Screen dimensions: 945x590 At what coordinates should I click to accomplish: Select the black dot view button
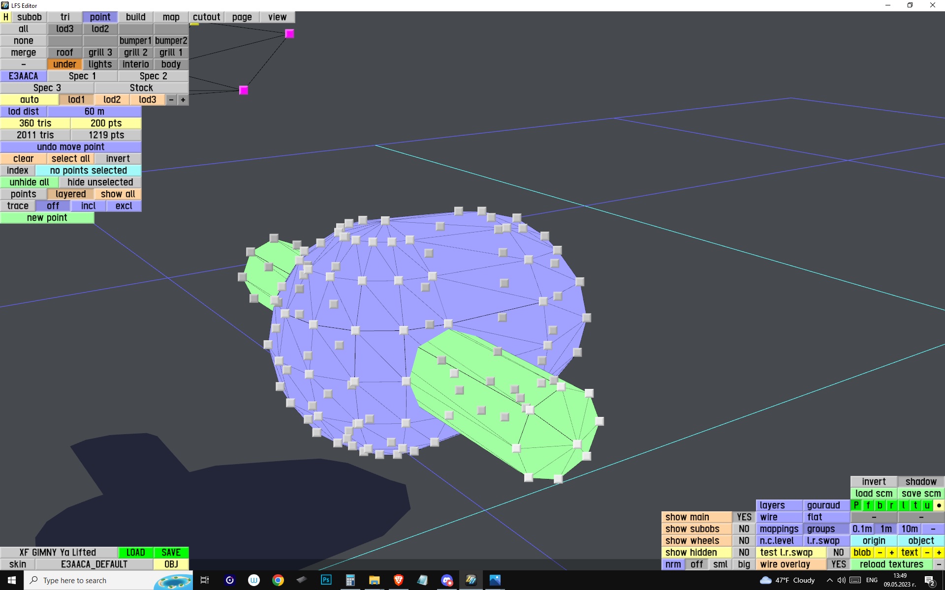click(x=939, y=505)
